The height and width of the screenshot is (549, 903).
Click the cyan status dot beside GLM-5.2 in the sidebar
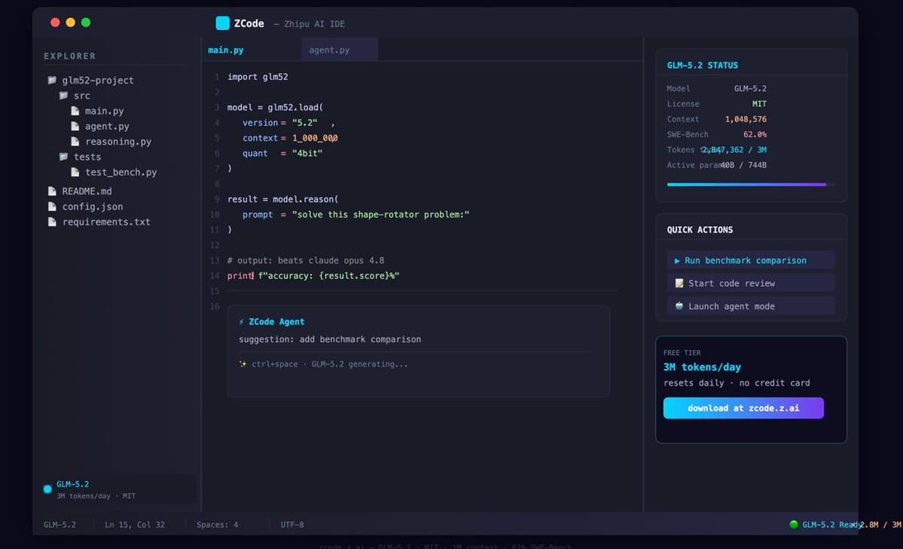[47, 489]
